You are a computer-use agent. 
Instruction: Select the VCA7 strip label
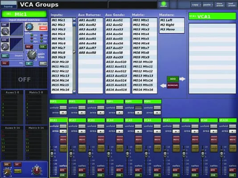pos(171,120)
